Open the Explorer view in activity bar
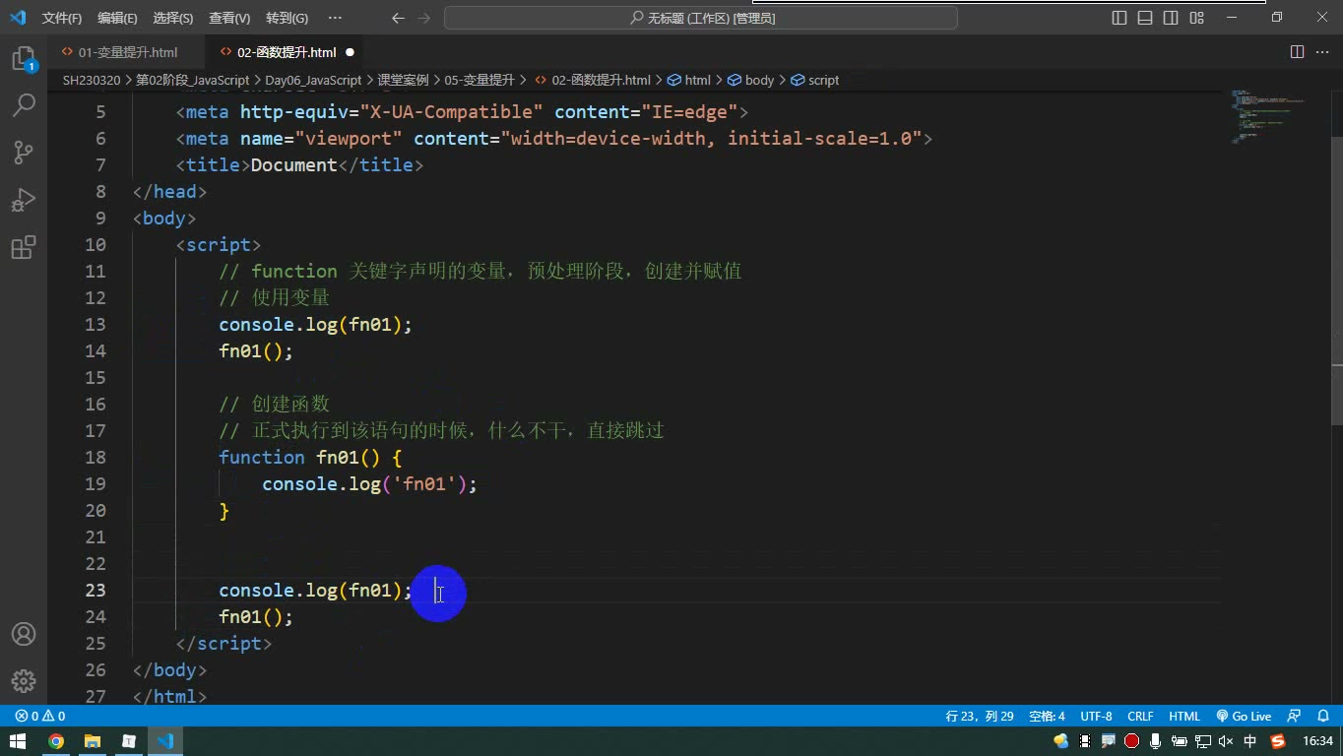 click(x=24, y=59)
